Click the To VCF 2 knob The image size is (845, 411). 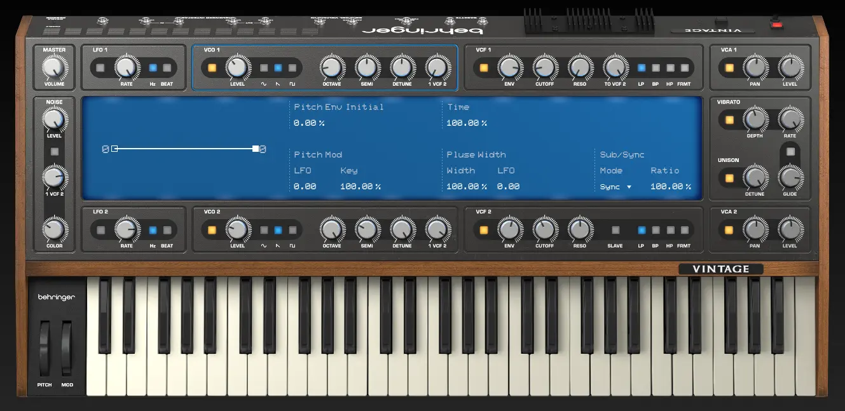tap(615, 67)
